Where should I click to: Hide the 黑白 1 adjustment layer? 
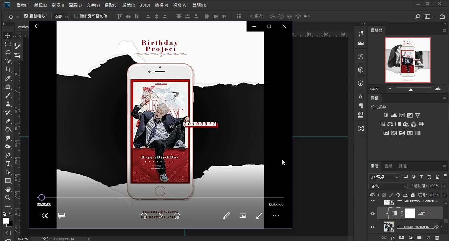click(x=372, y=213)
